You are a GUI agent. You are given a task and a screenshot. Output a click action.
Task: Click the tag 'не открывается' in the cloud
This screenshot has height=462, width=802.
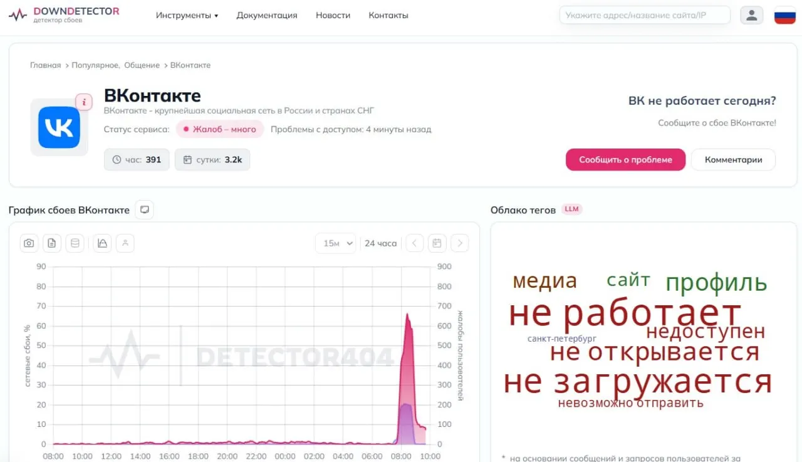tap(655, 352)
